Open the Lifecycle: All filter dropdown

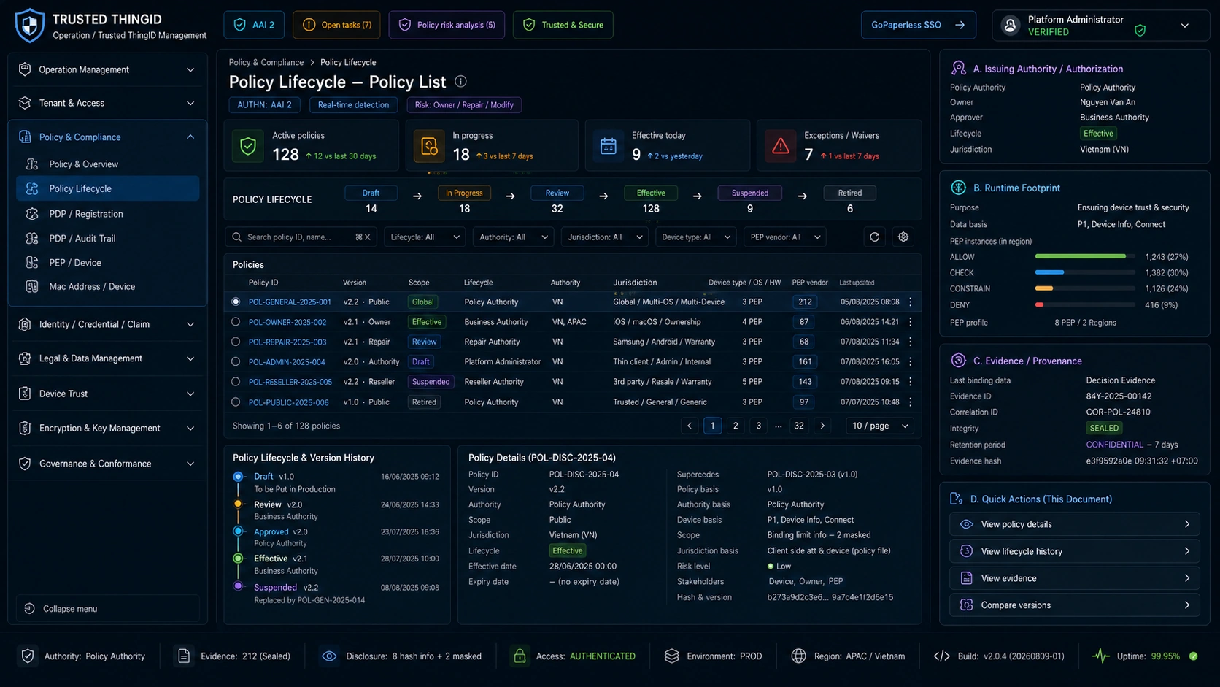(x=425, y=237)
